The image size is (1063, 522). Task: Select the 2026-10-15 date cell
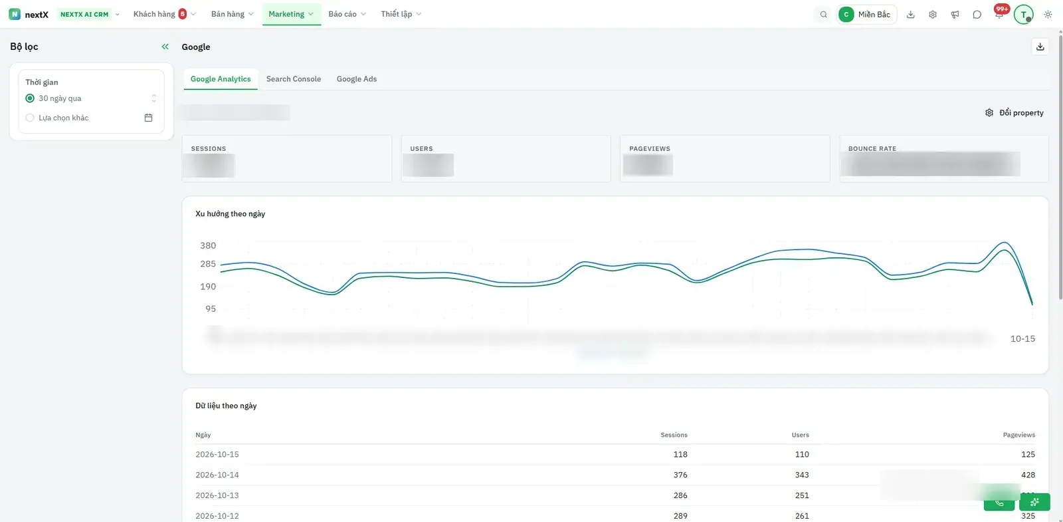pyautogui.click(x=217, y=455)
